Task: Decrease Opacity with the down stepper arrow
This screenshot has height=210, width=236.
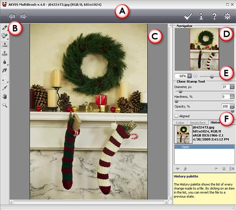Action: pos(232,108)
